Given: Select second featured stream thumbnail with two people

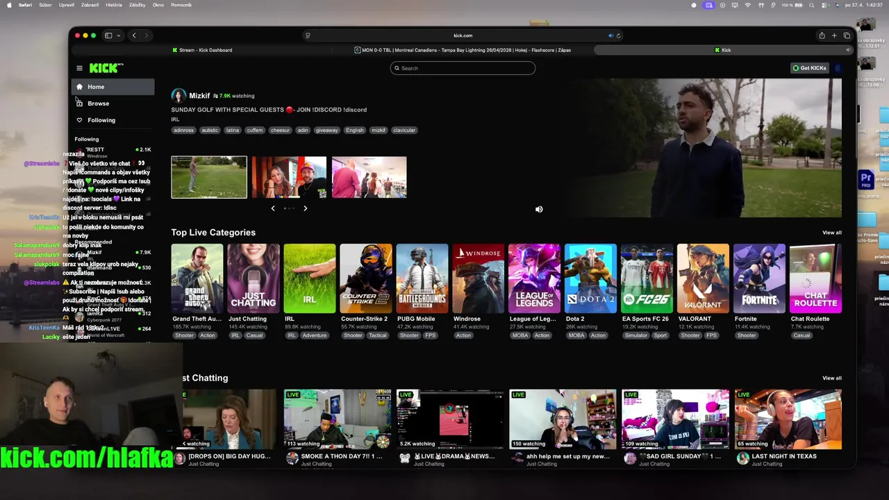Looking at the screenshot, I should [x=289, y=177].
